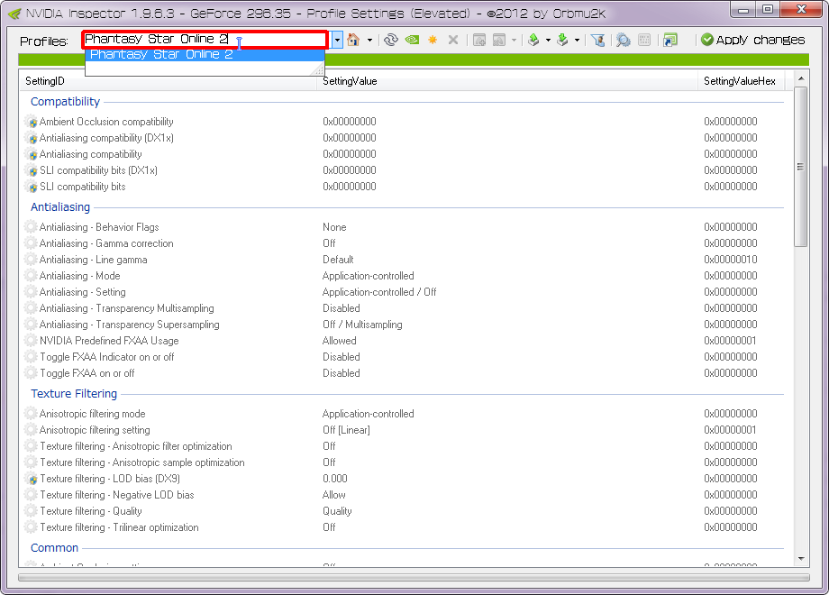Viewport: 829px width, 595px height.
Task: Select Antialiasing - Line gamma row
Action: click(x=405, y=260)
